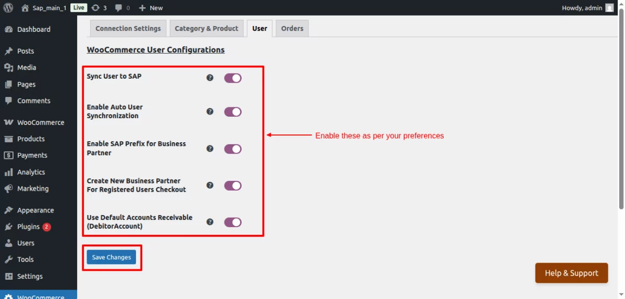Open the Orders tab
The width and height of the screenshot is (625, 299).
pos(292,29)
